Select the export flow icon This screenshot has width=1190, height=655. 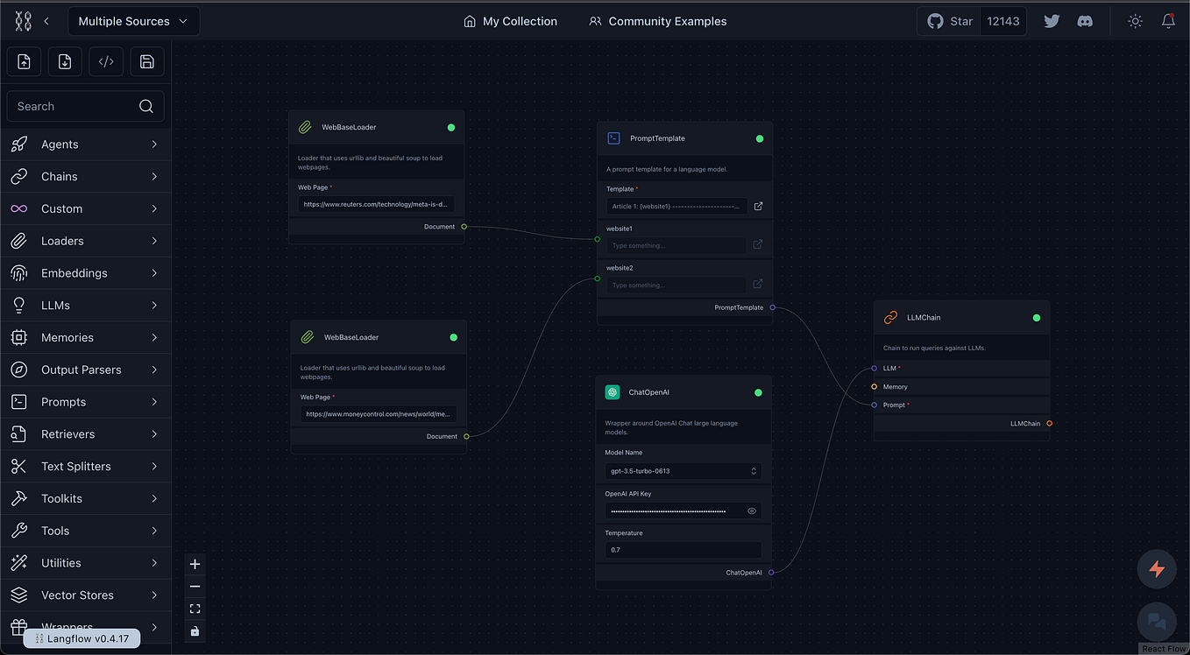[64, 61]
